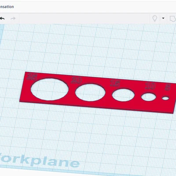Image resolution: width=176 pixels, height=176 pixels.
Task: Click the engraved '10' text on the plate
Action: pos(150,86)
